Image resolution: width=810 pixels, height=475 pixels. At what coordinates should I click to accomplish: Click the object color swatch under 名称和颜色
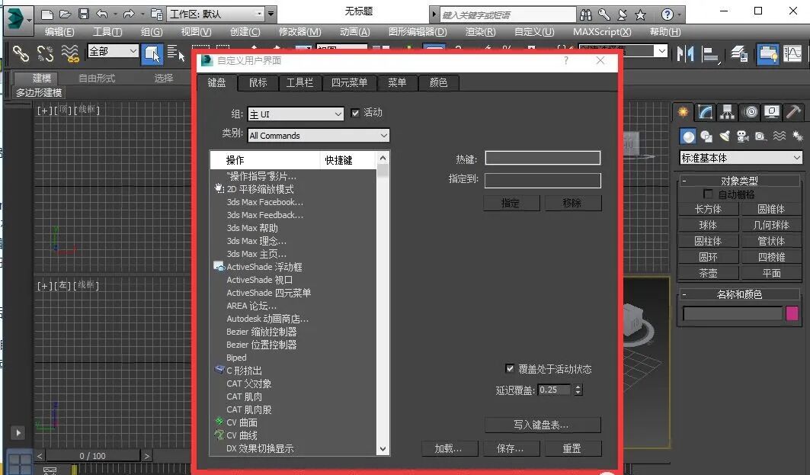pos(792,313)
